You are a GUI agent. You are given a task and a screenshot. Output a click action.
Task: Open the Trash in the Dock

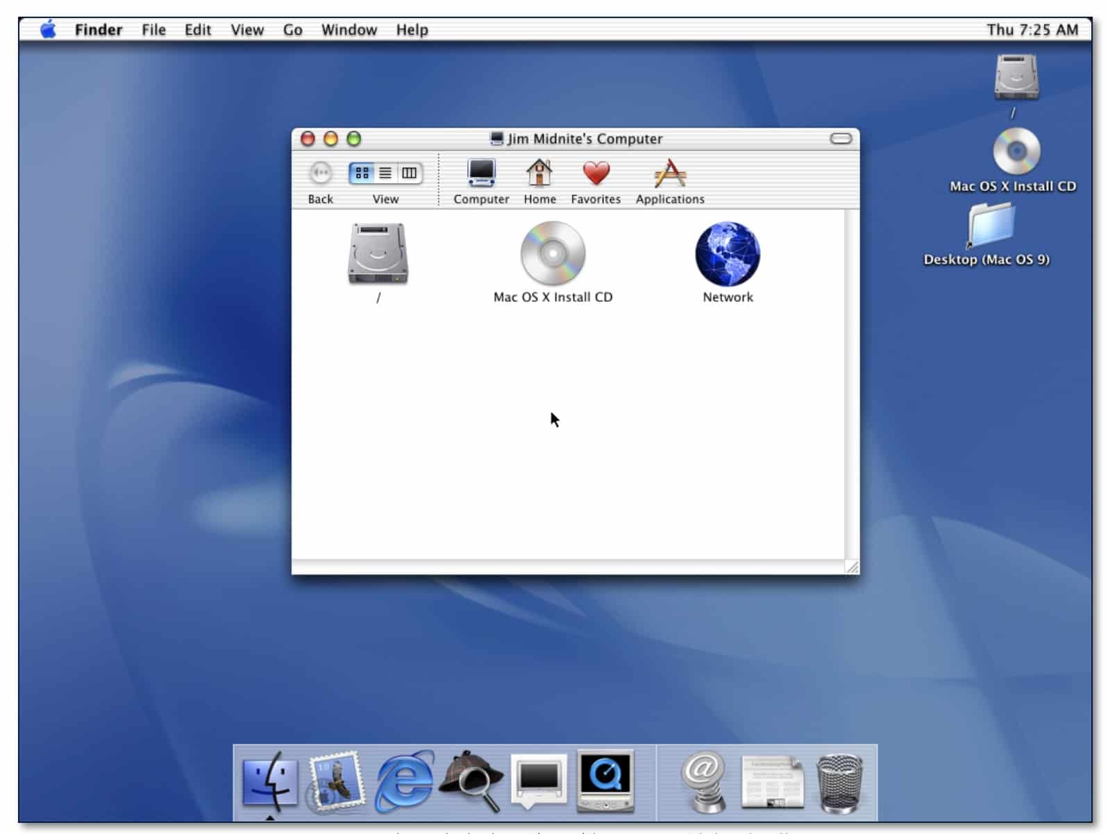pos(839,783)
